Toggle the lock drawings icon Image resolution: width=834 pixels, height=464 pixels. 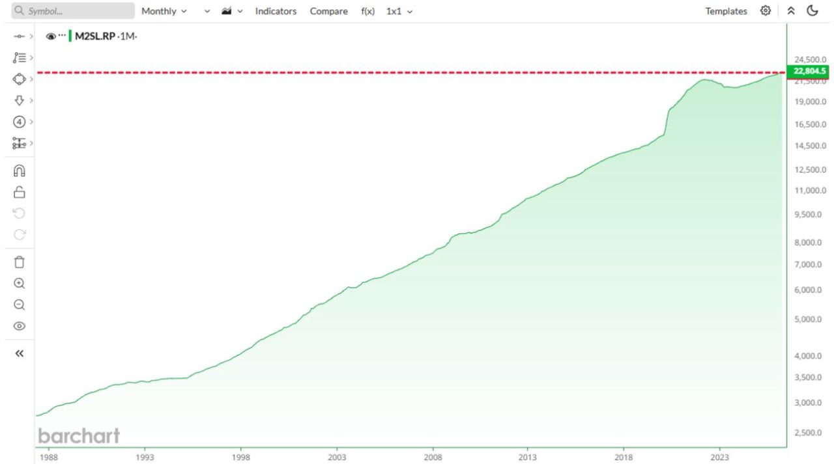[x=19, y=192]
